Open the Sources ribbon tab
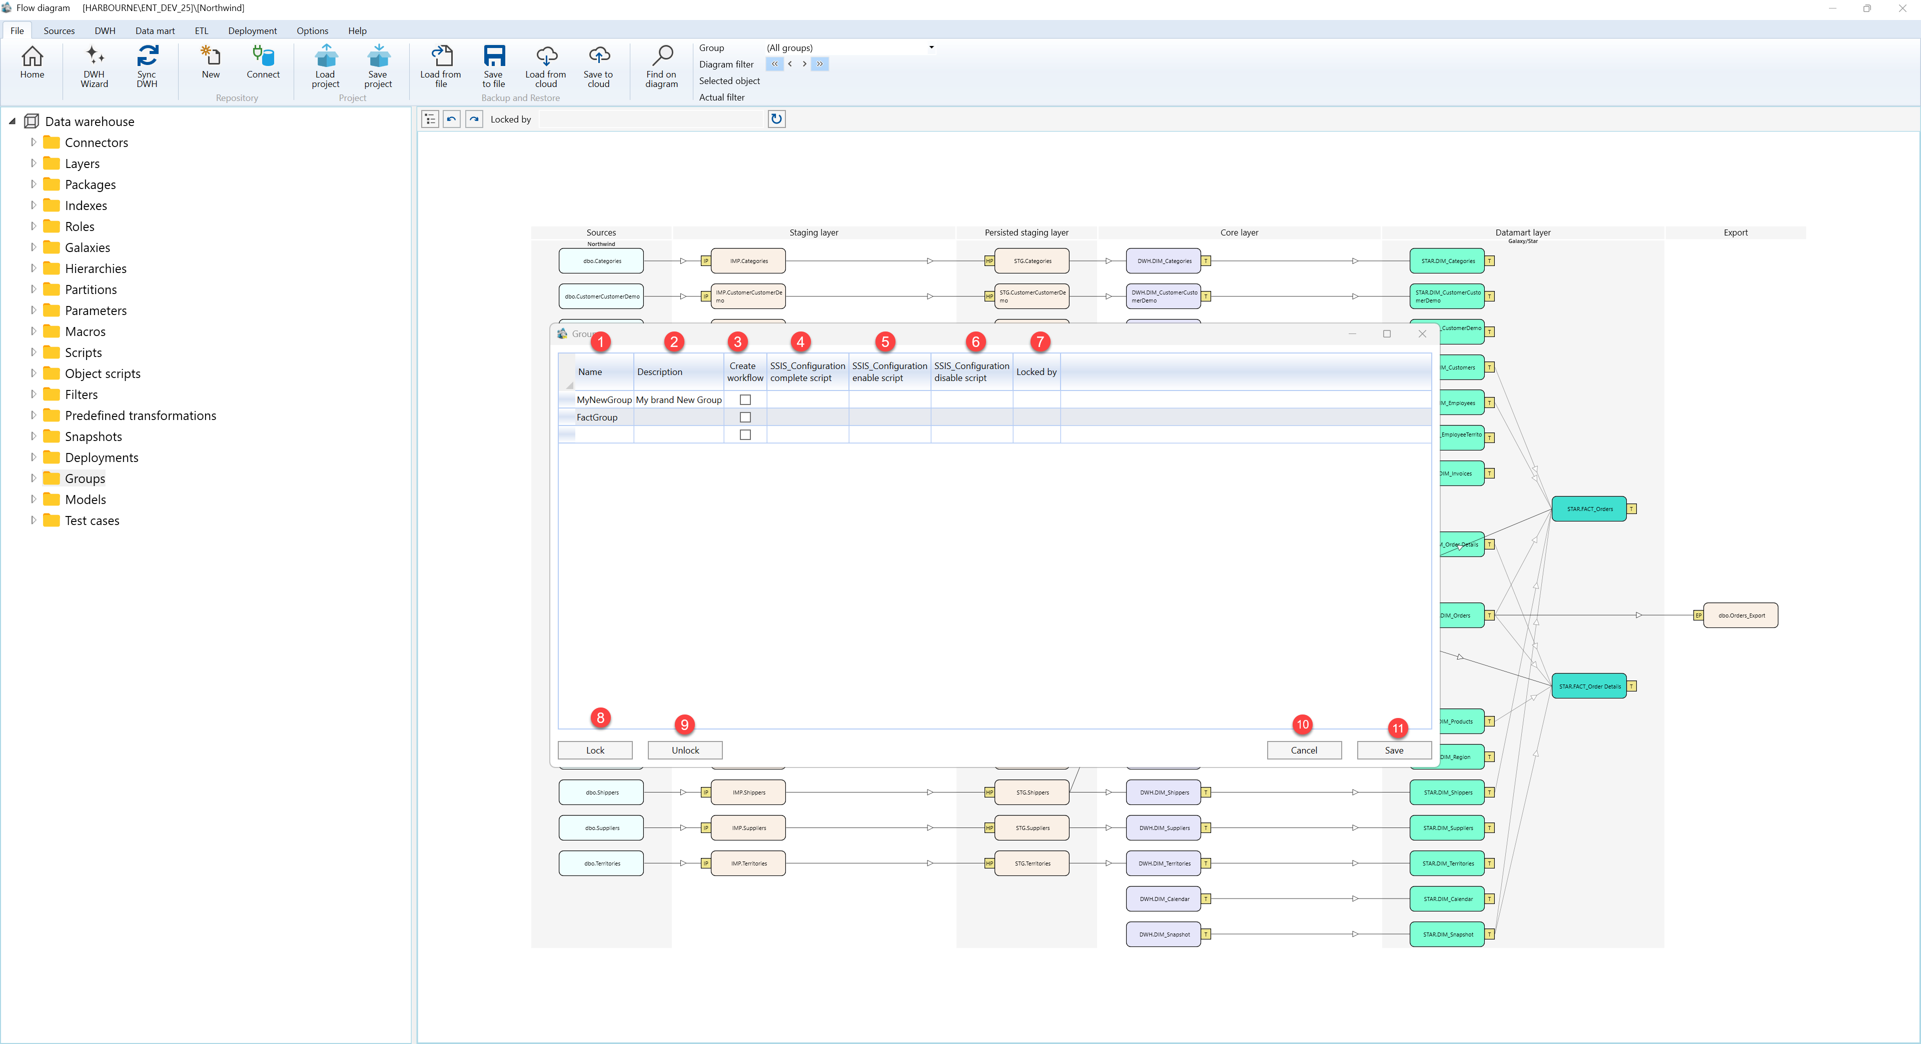This screenshot has height=1044, width=1921. tap(59, 30)
